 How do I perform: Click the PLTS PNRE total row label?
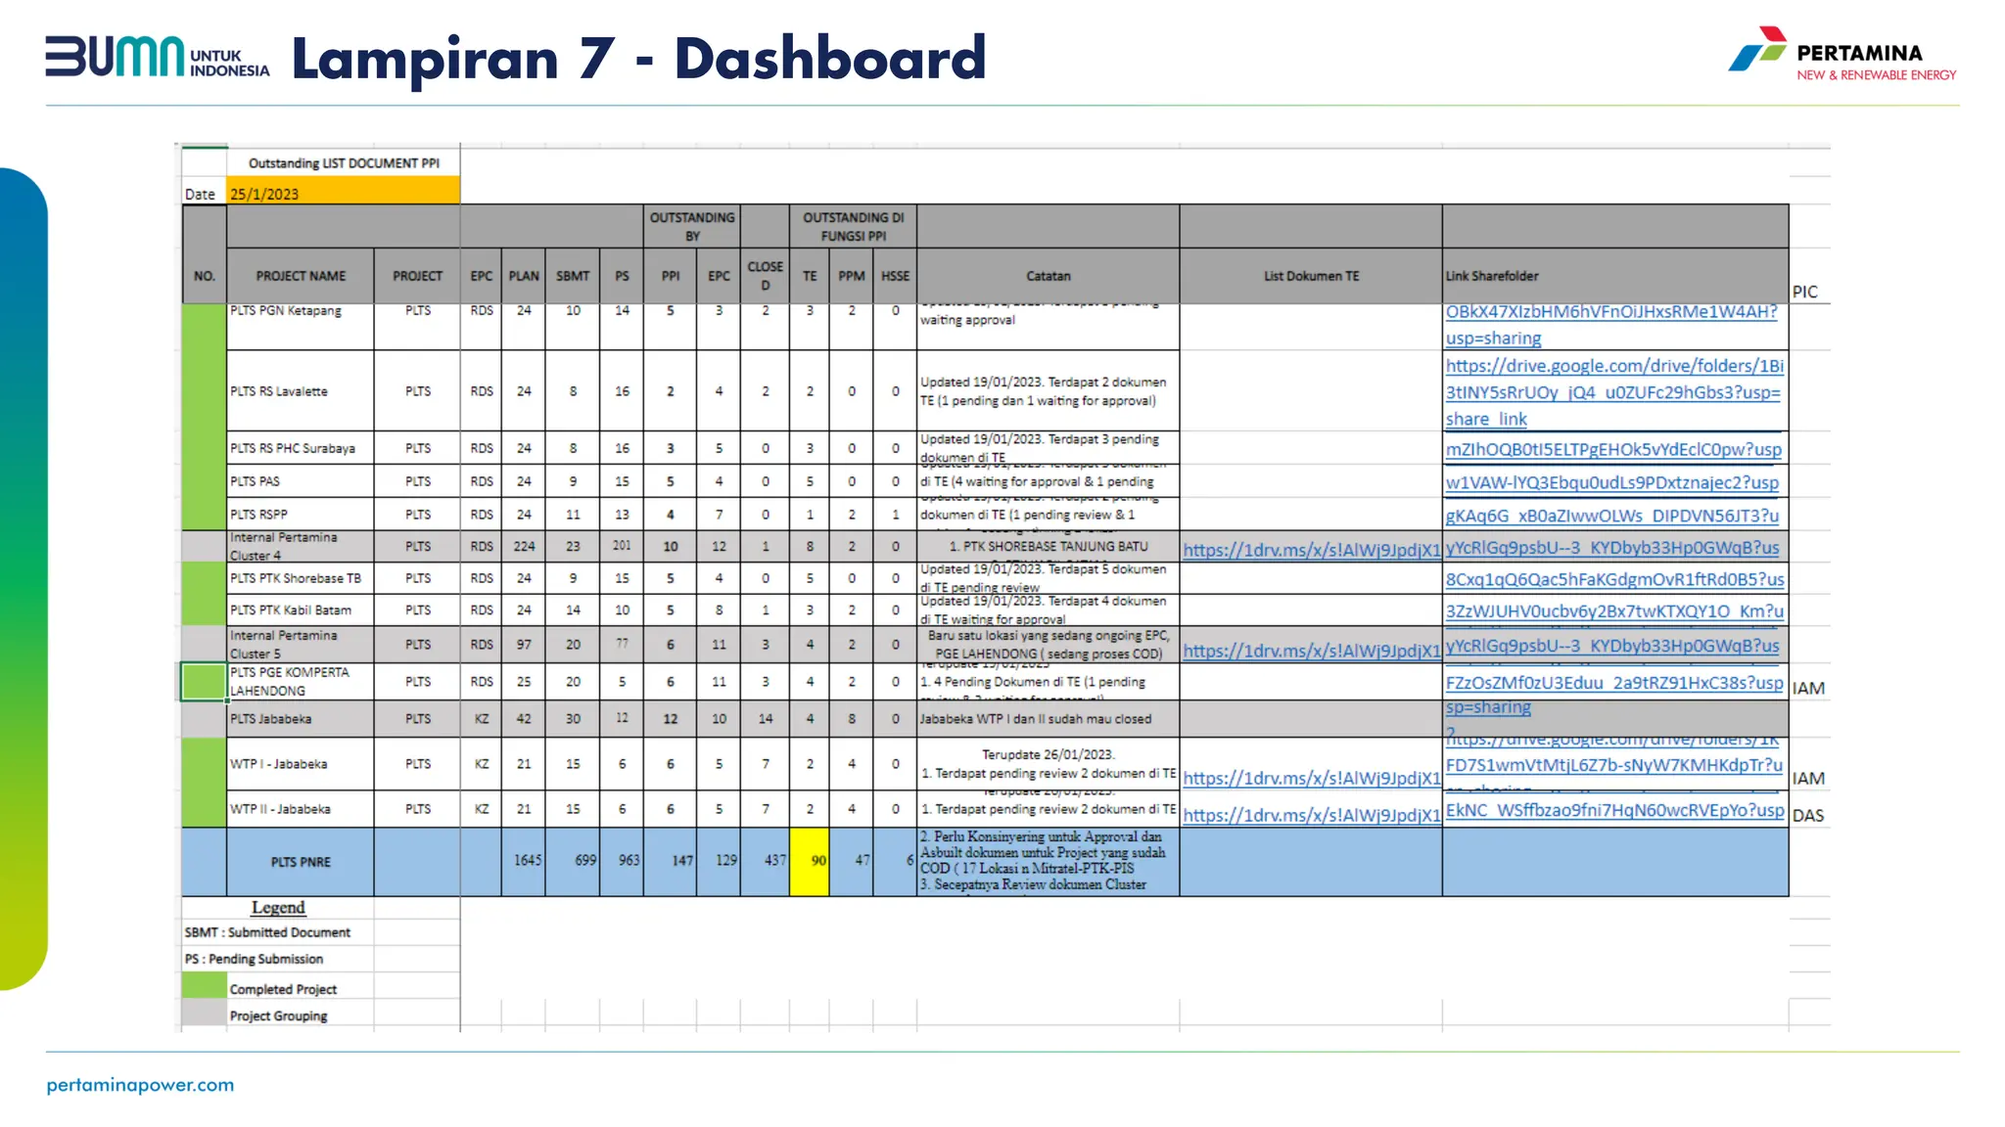[301, 862]
